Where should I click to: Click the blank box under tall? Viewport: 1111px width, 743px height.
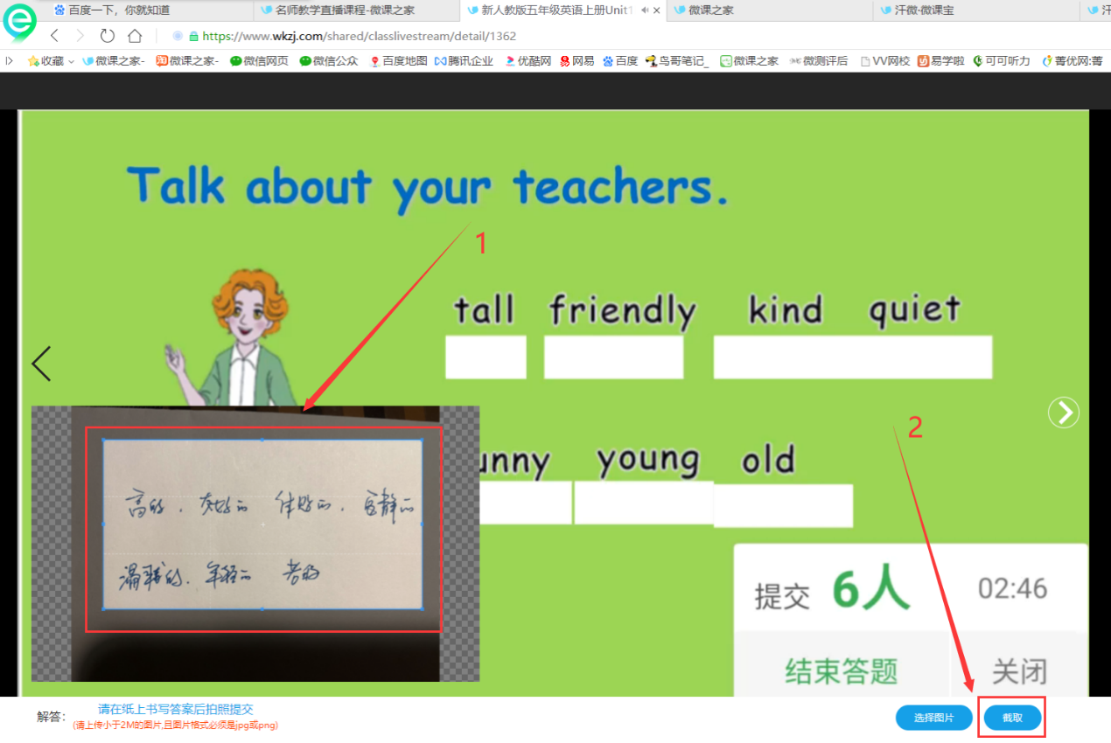[x=486, y=357]
